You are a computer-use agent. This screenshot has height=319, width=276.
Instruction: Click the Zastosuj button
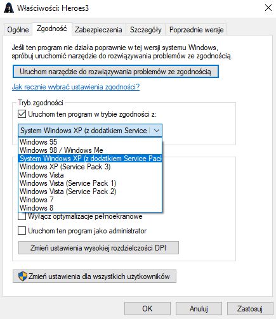[x=250, y=308]
